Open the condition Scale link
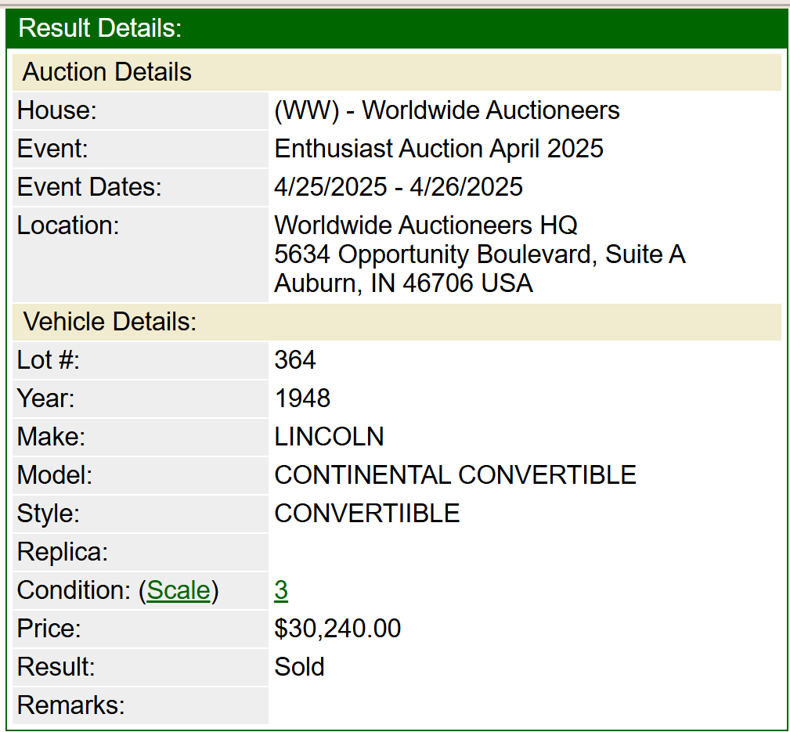The image size is (790, 732). [x=179, y=590]
